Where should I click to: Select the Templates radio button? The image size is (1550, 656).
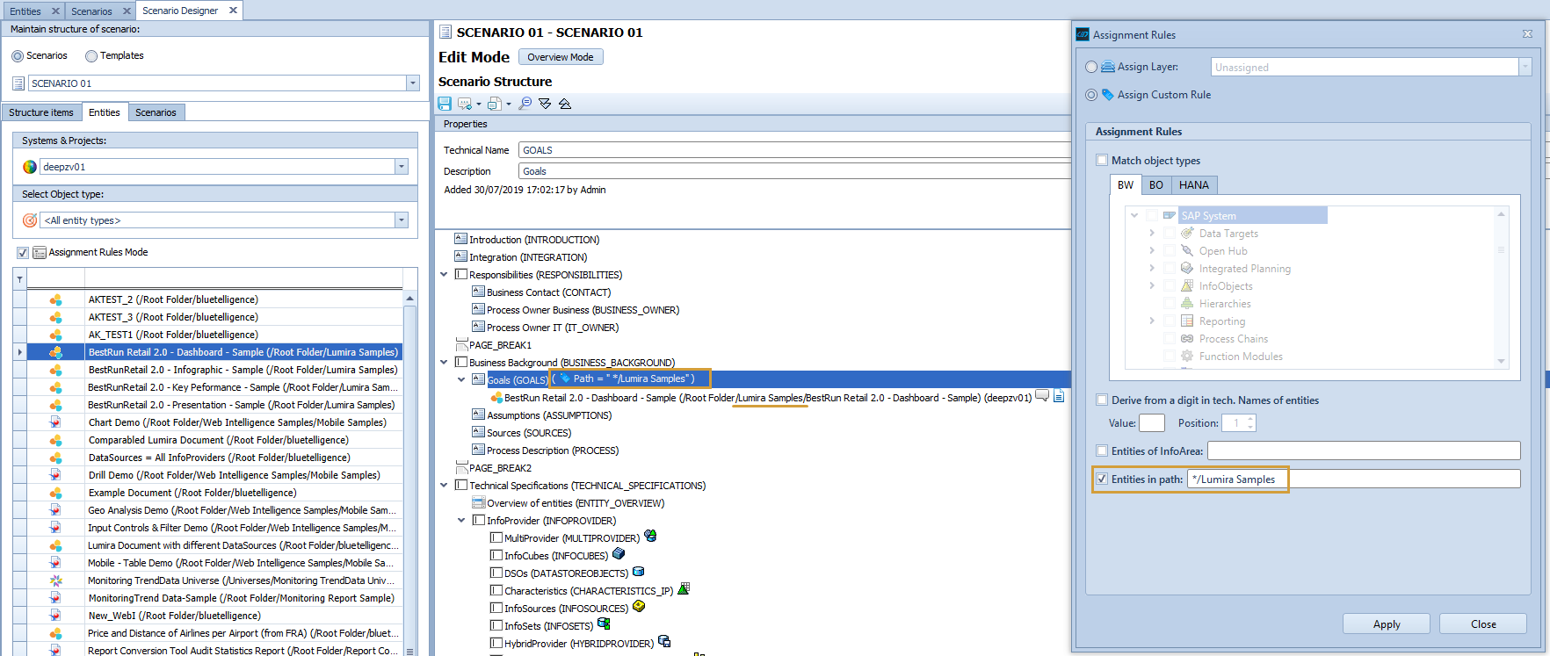coord(91,55)
